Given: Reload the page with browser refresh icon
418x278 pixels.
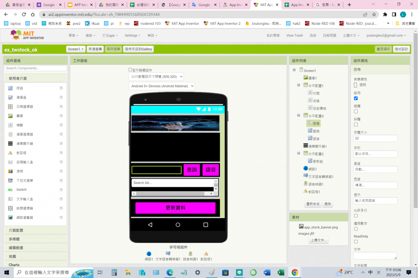Looking at the screenshot, I should click(x=24, y=14).
